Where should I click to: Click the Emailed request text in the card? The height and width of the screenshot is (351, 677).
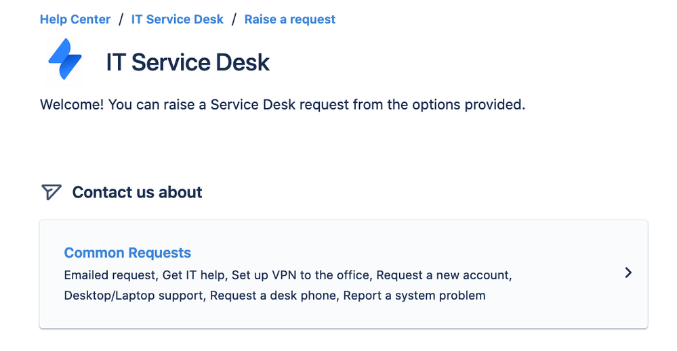click(110, 275)
